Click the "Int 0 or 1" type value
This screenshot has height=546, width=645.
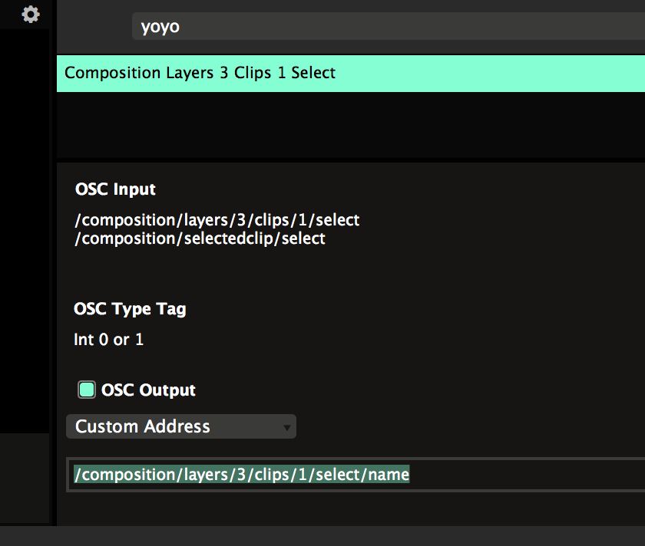coord(108,339)
